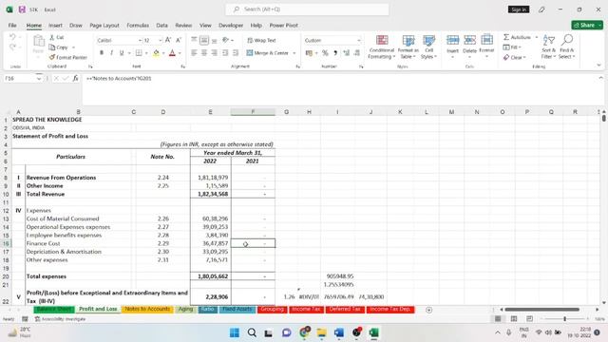This screenshot has width=608, height=342.
Task: Click the formula bar text
Action: [119, 78]
